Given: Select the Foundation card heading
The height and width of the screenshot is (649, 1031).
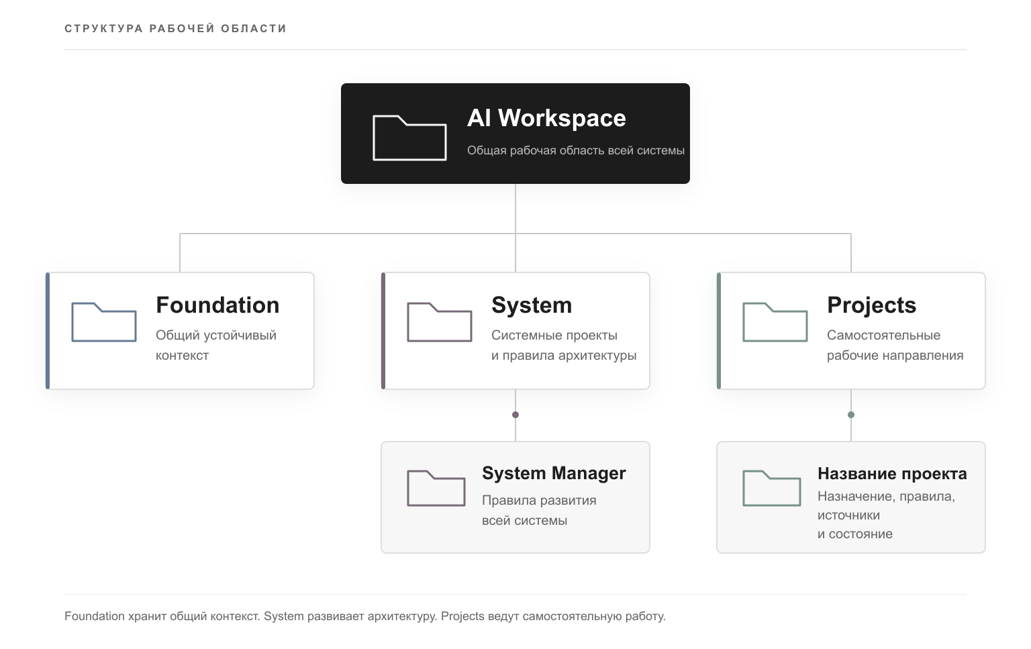Looking at the screenshot, I should (217, 305).
